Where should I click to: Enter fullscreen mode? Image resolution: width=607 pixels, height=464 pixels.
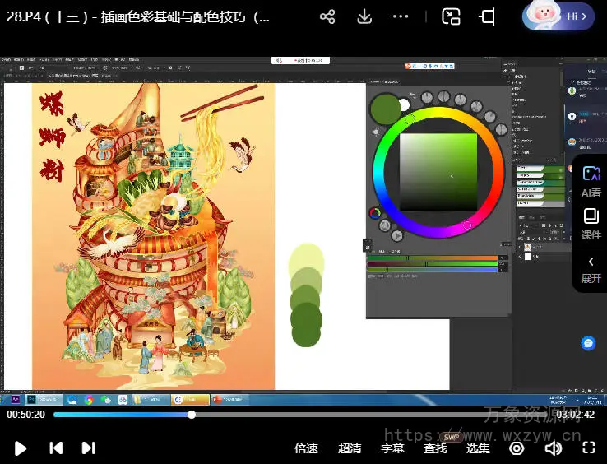(x=588, y=448)
